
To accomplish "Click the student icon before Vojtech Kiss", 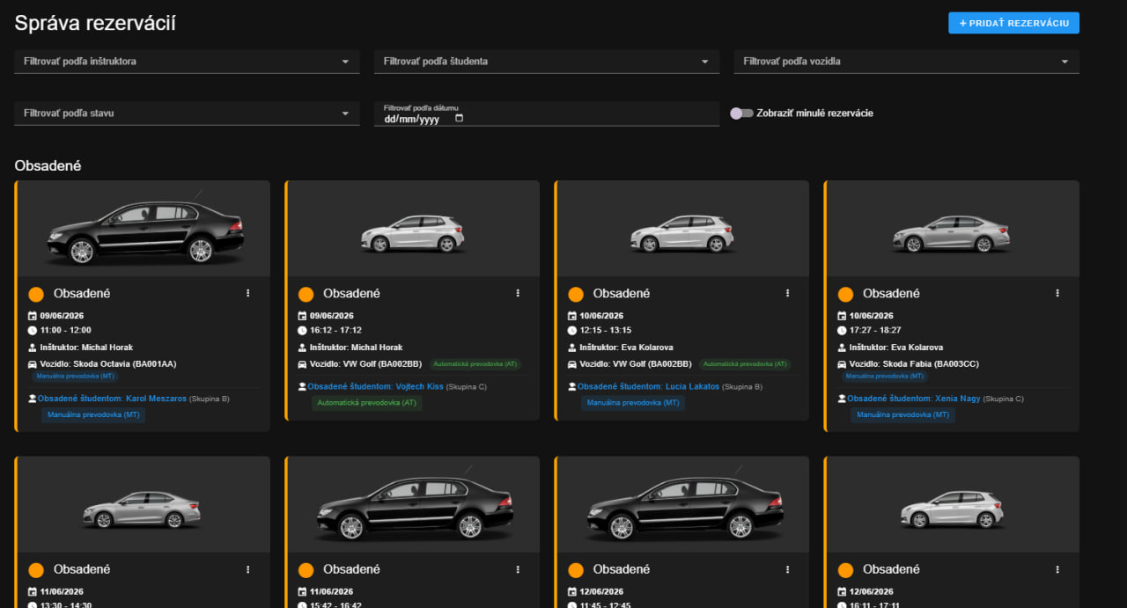I will (302, 386).
